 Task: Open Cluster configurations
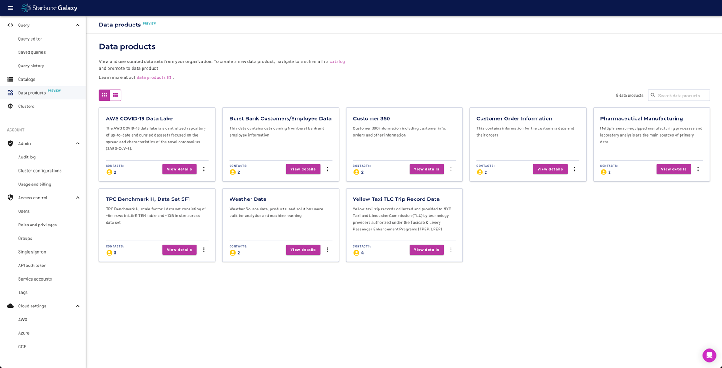pyautogui.click(x=40, y=171)
